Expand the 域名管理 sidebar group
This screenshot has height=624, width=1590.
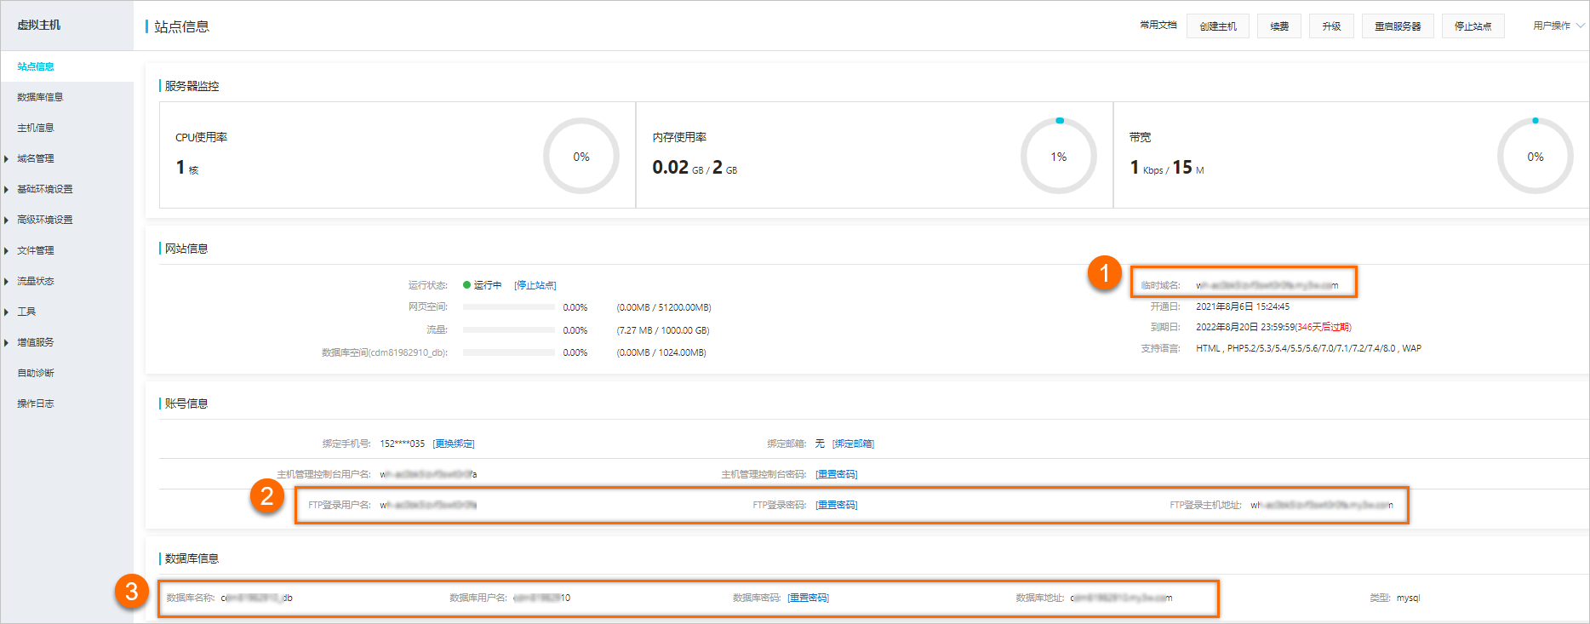pyautogui.click(x=36, y=158)
